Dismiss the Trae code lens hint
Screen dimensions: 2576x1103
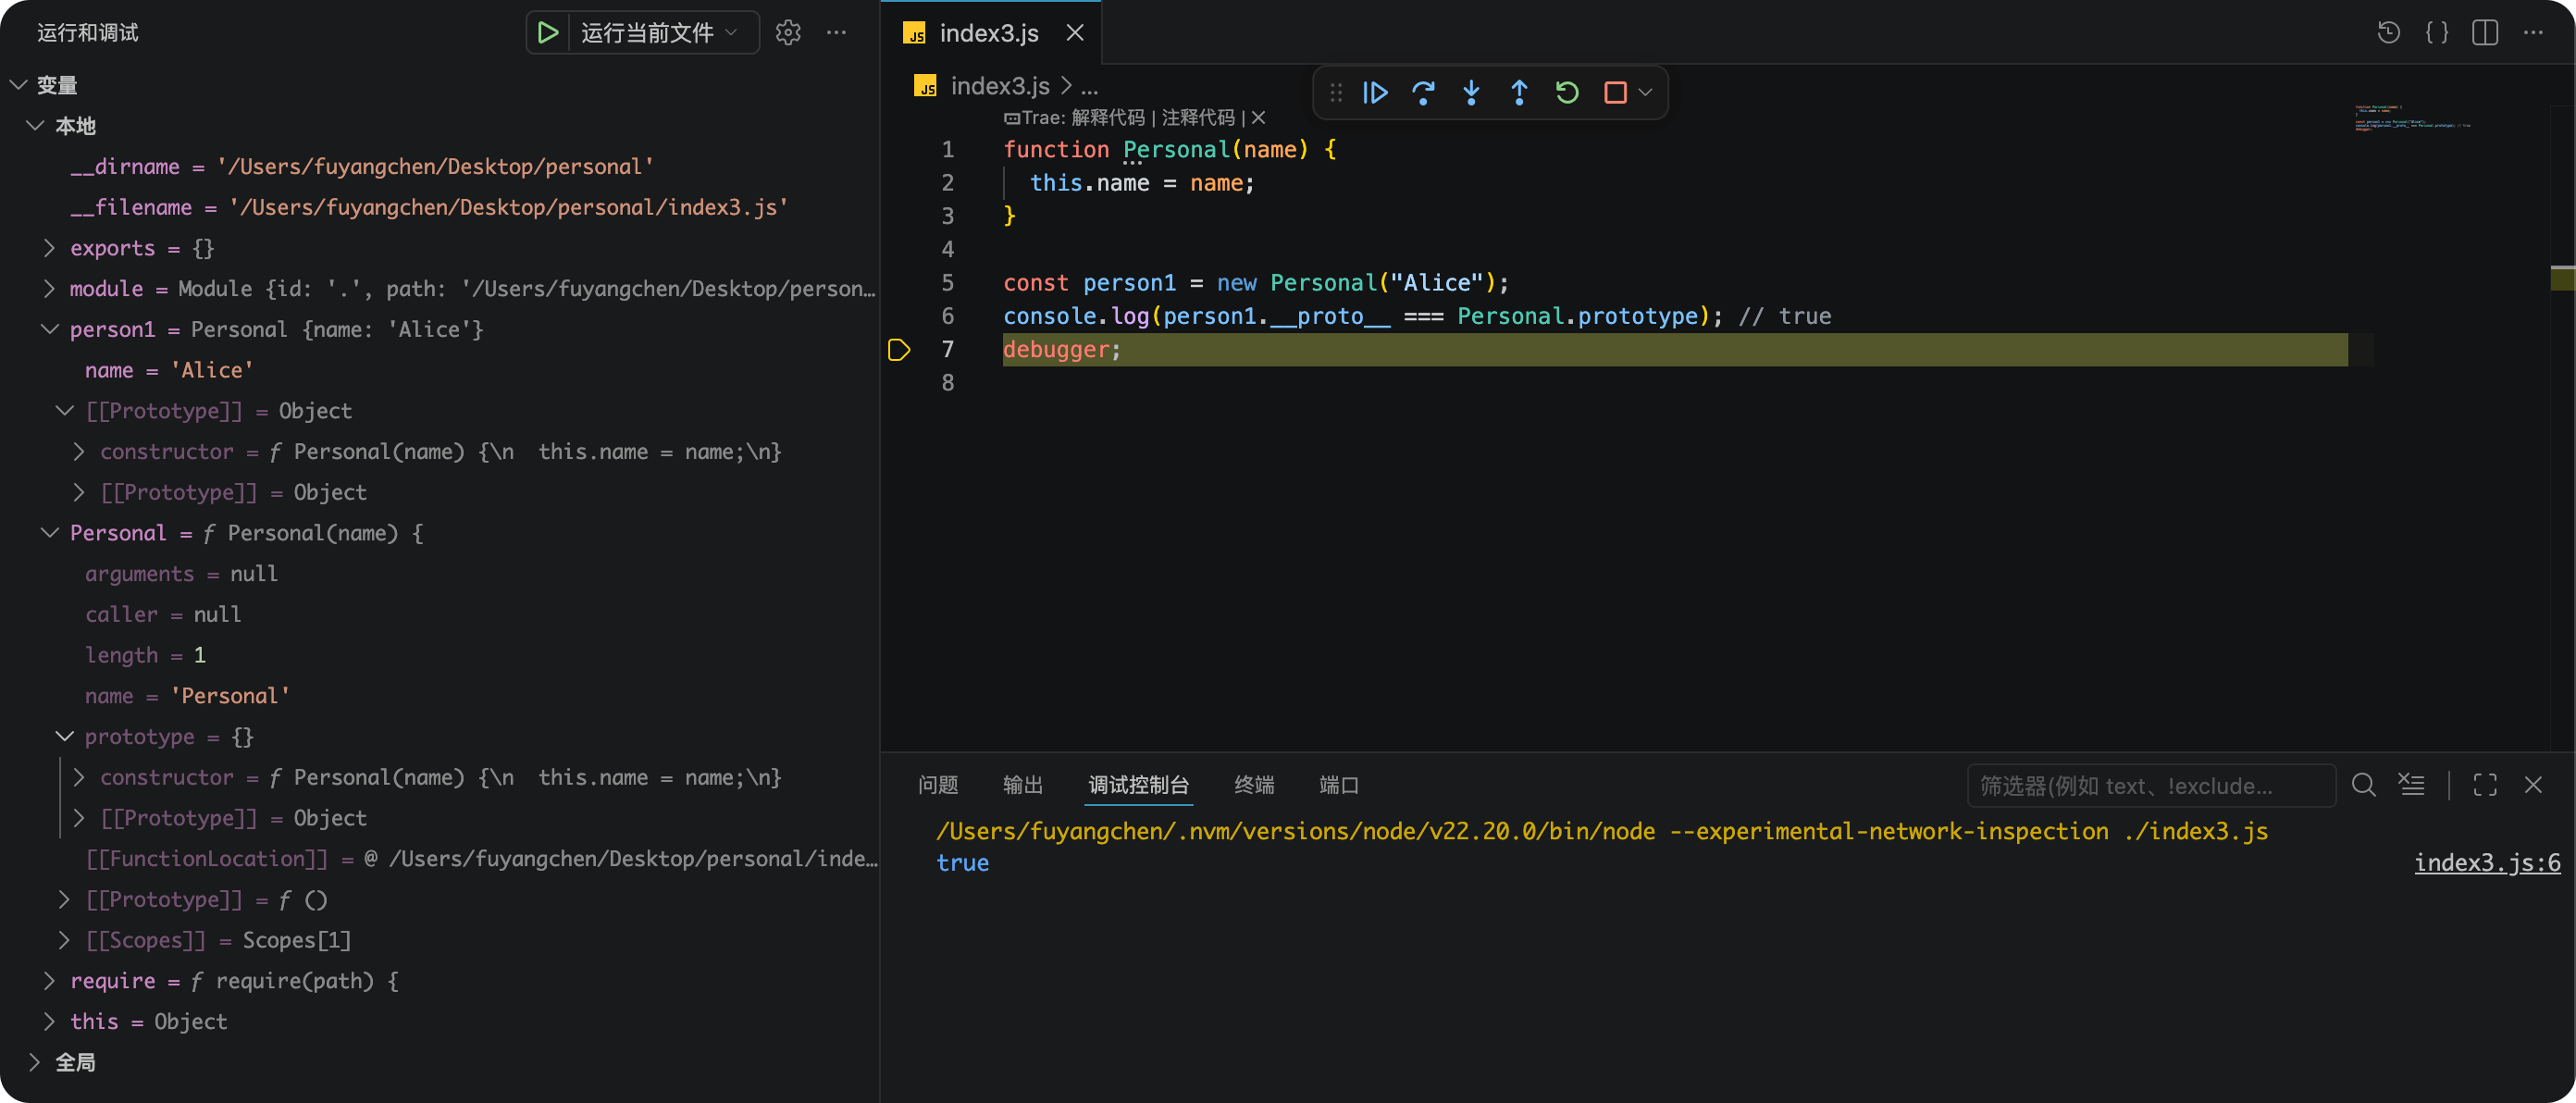1259,118
